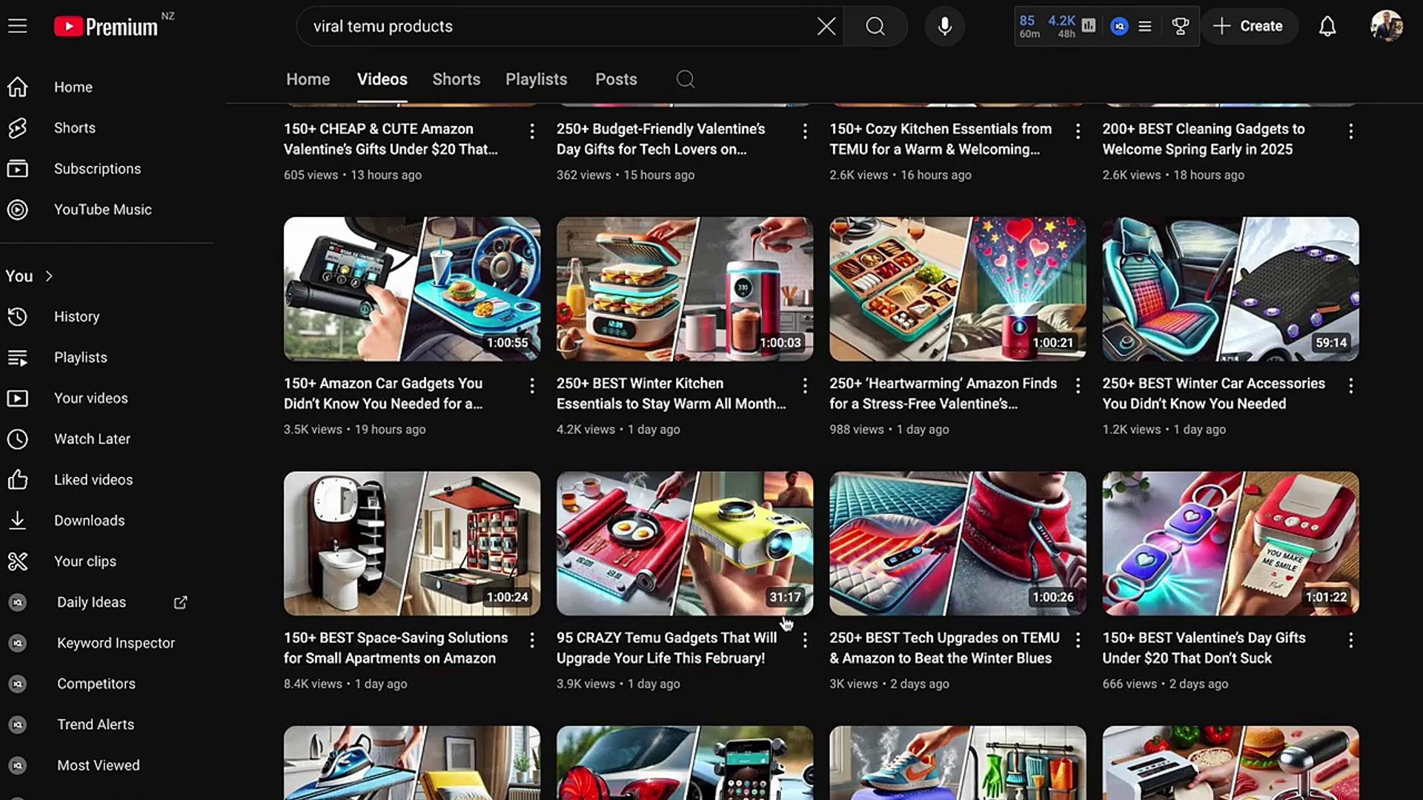This screenshot has height=800, width=1423.
Task: Open the notifications bell
Action: pyautogui.click(x=1327, y=26)
